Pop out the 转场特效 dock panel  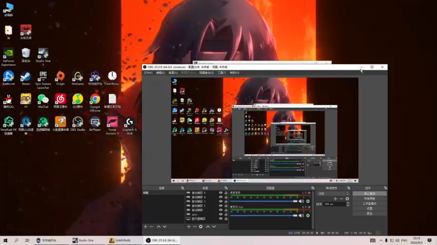point(349,188)
